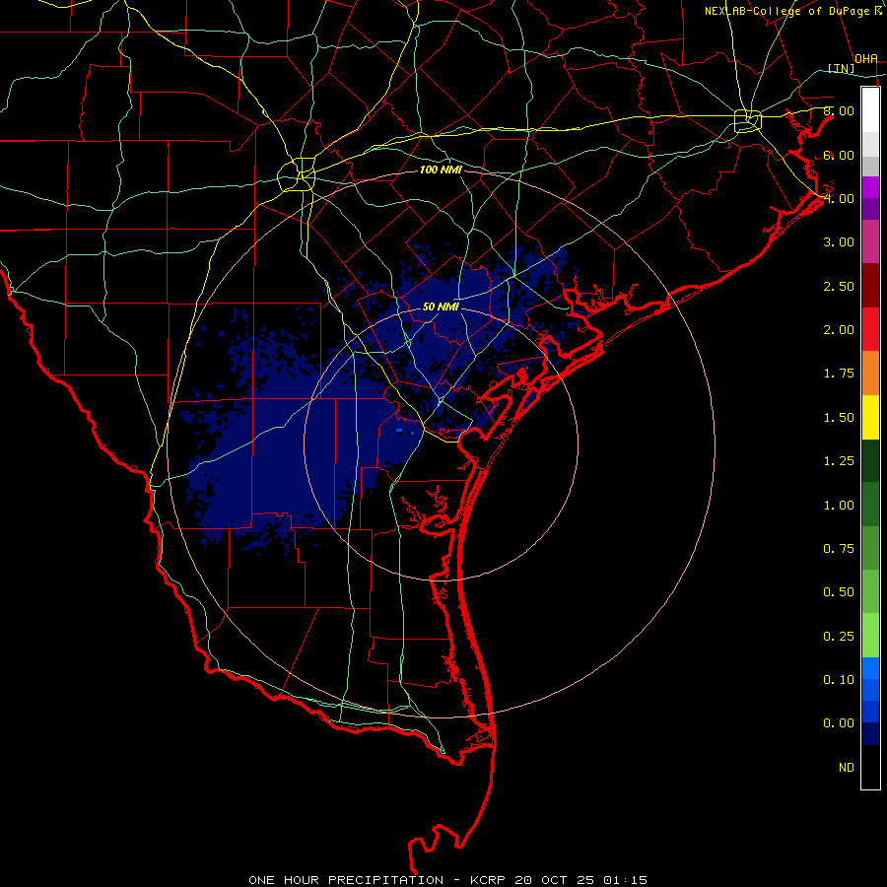This screenshot has height=887, width=887.
Task: Click the 1.25 legend value
Action: click(839, 461)
